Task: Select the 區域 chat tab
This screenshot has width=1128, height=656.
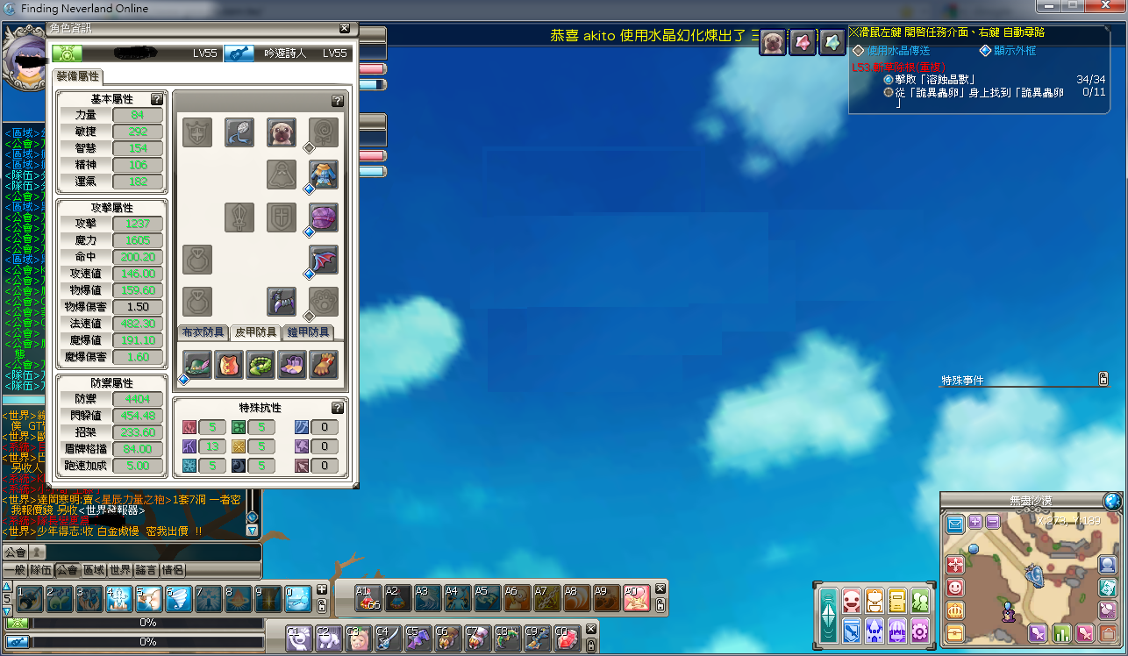Action: click(93, 570)
